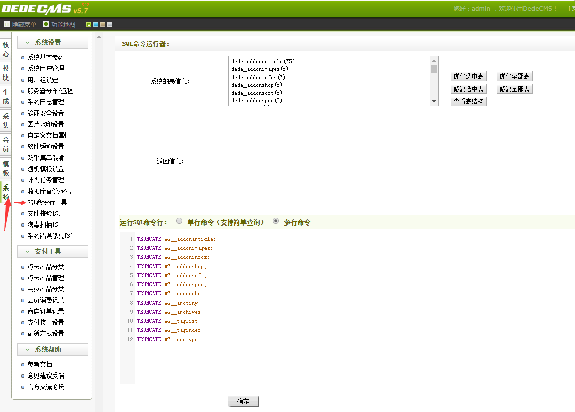This screenshot has height=412, width=575.
Task: Click the 确定 submit button
Action: 243,401
